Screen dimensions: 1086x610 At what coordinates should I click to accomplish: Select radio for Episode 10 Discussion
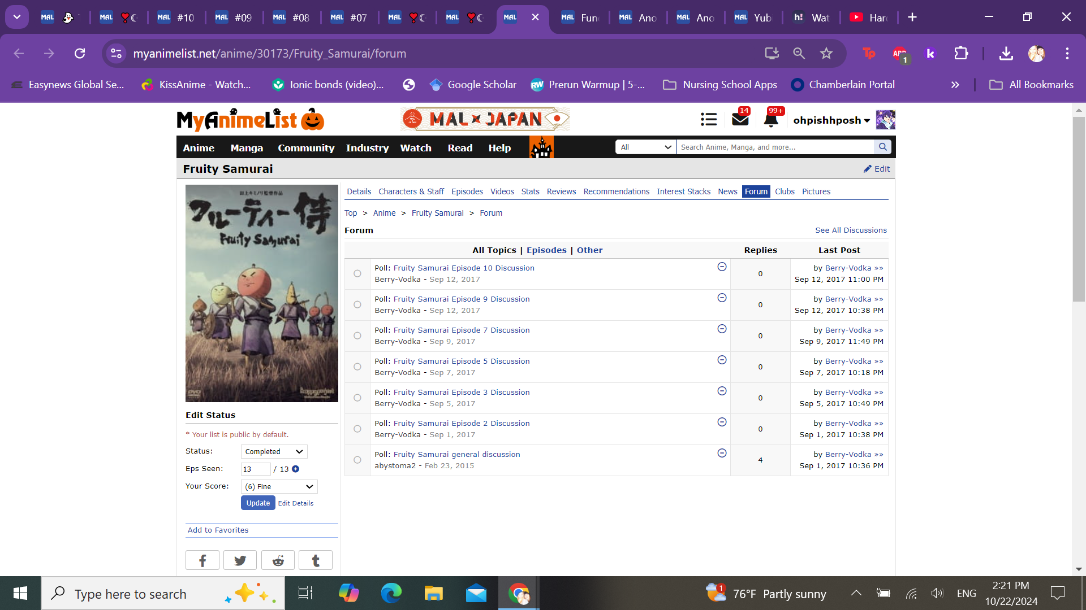(357, 273)
